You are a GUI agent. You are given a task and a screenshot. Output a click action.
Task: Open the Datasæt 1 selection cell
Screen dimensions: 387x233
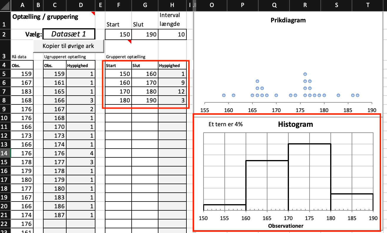tap(69, 34)
